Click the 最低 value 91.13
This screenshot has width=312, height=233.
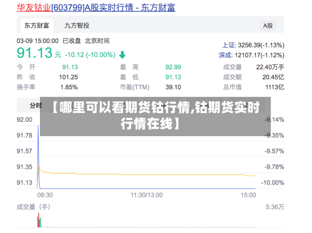click(x=173, y=77)
